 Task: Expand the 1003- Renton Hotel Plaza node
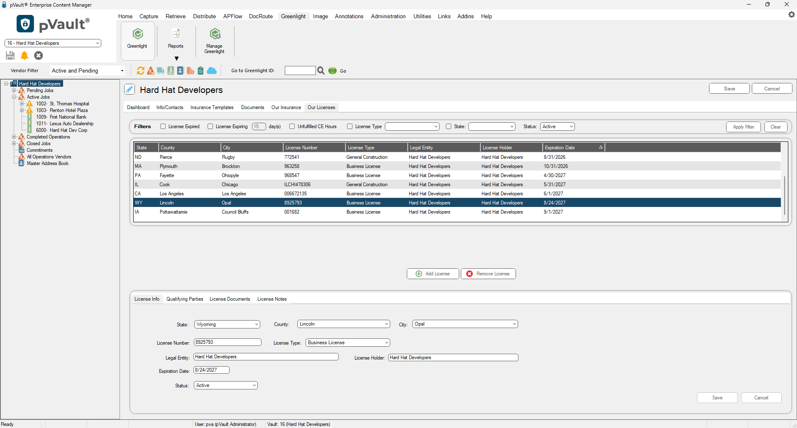click(x=22, y=110)
